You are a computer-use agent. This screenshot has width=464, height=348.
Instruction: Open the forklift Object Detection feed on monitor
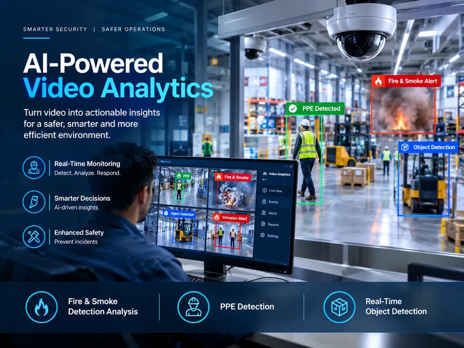[182, 228]
